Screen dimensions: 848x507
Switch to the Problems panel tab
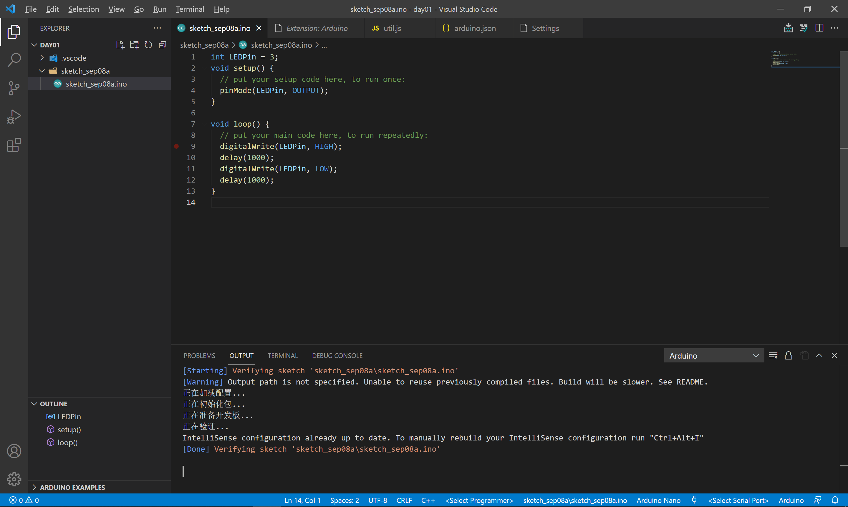click(200, 356)
